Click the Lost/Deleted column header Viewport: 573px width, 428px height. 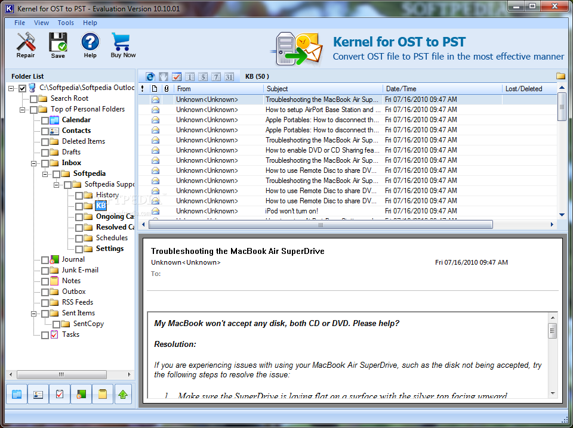pyautogui.click(x=529, y=89)
